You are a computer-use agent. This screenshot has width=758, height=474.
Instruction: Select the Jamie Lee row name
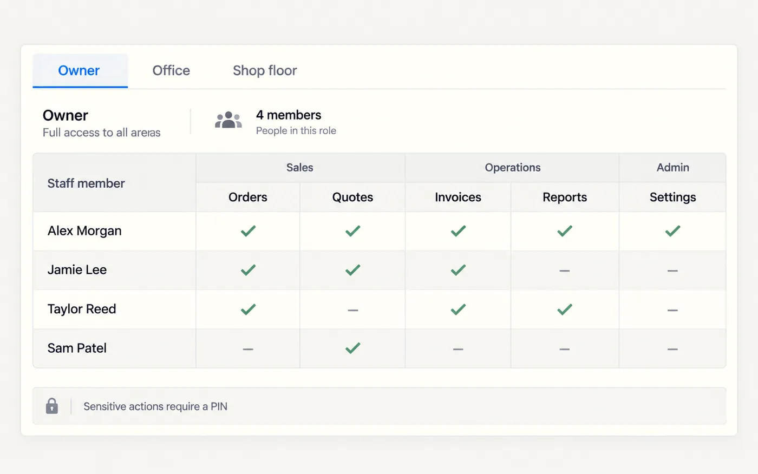[77, 270]
